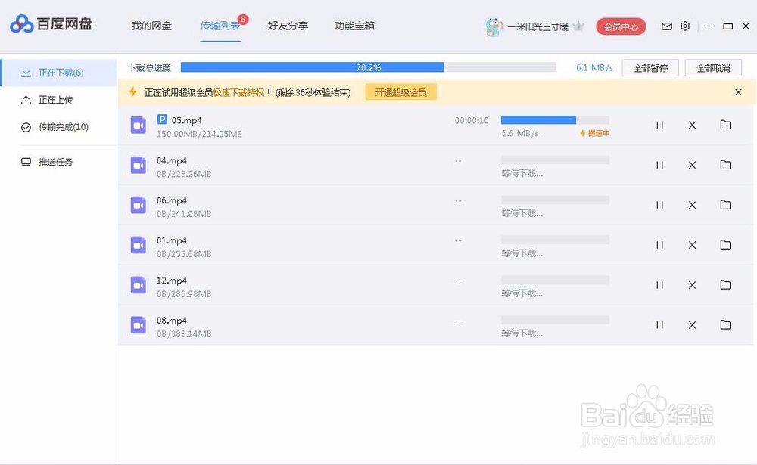Pause the 12.mp4 download
This screenshot has height=465, width=757.
[x=659, y=285]
